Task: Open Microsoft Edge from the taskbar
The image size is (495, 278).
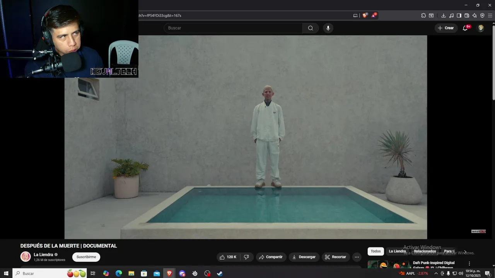Action: tap(119, 273)
